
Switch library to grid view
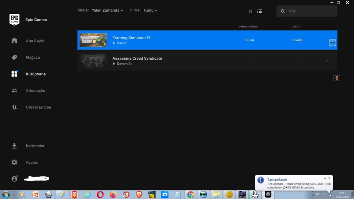(x=251, y=11)
